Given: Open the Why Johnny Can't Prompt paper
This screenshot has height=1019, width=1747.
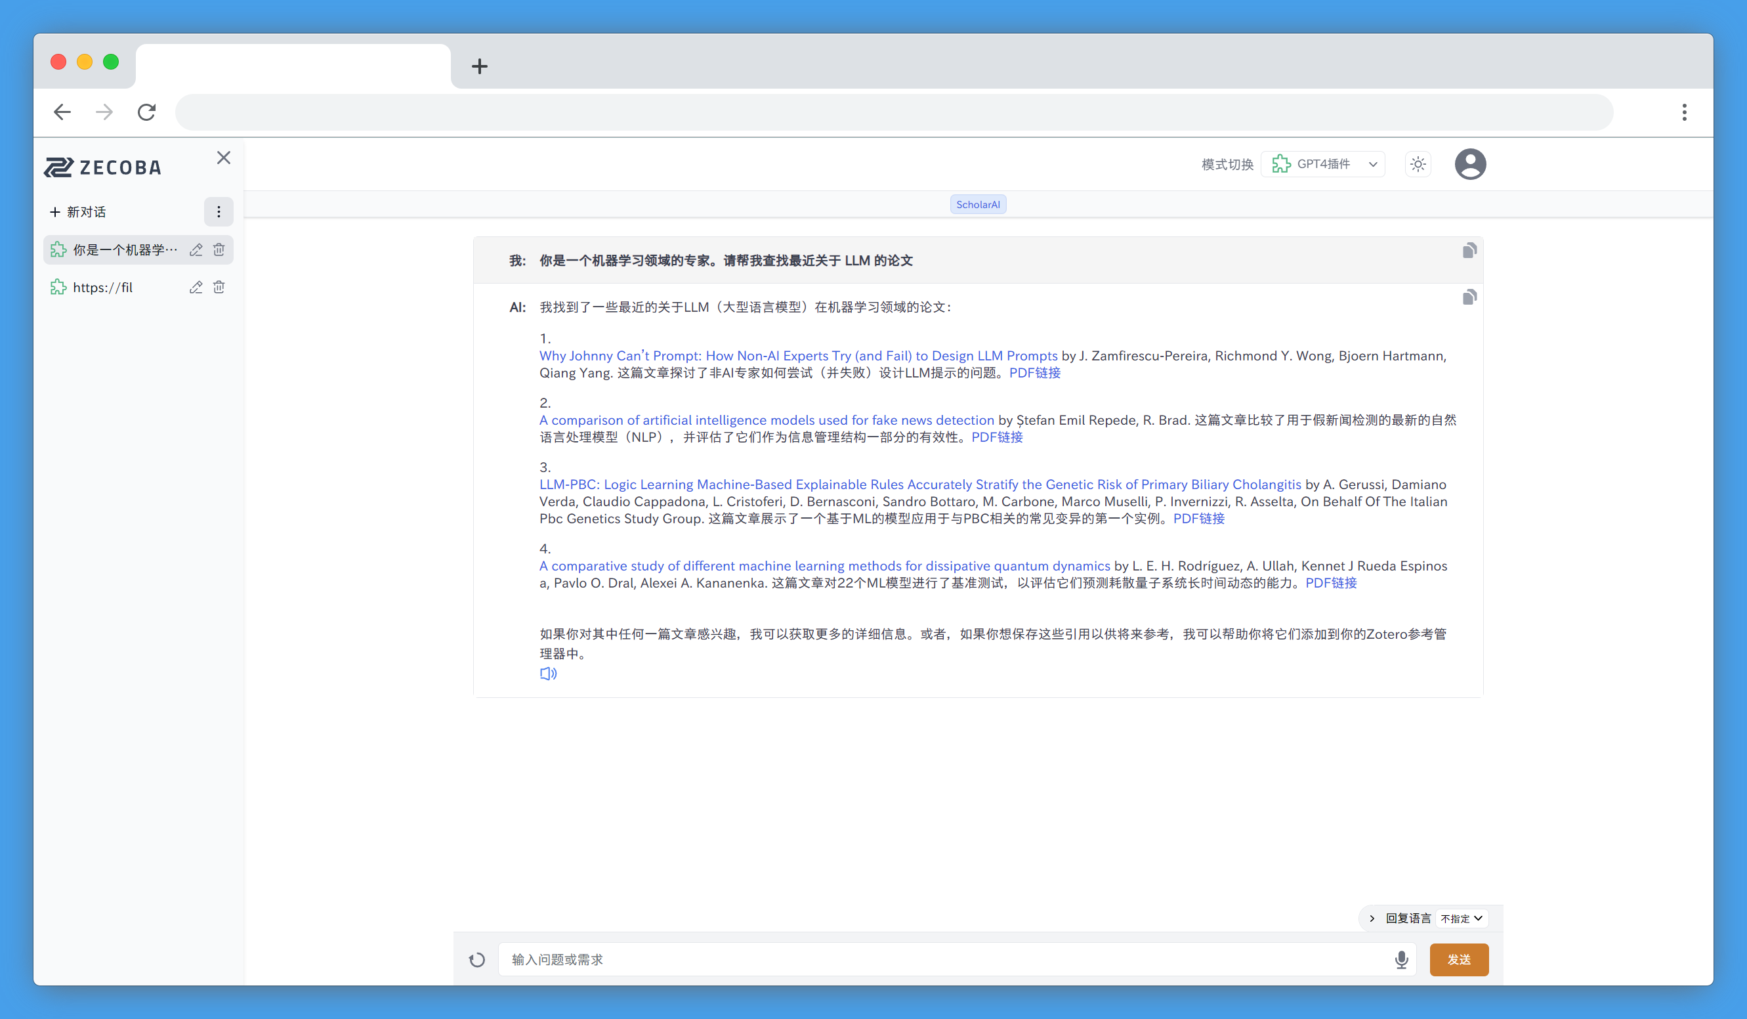Looking at the screenshot, I should point(797,355).
